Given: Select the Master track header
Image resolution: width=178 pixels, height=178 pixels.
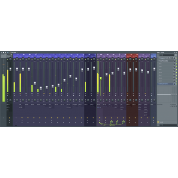Looking at the screenshot, I should point(10,56).
